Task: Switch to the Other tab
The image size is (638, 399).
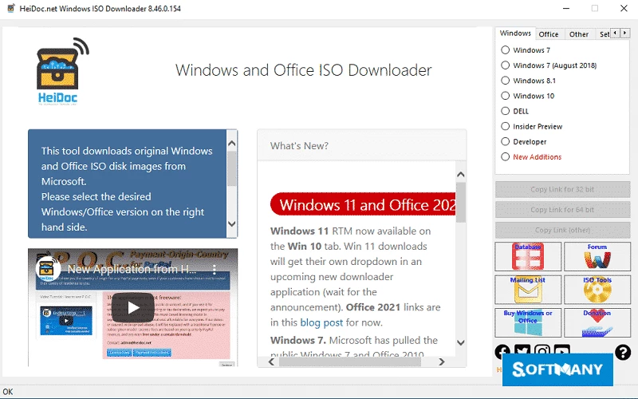Action: tap(579, 34)
